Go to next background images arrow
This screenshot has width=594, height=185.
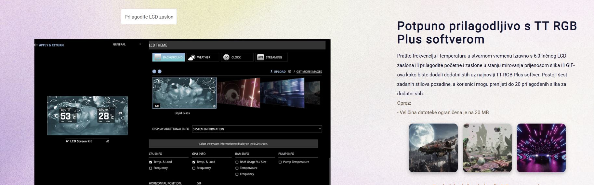coord(160,72)
